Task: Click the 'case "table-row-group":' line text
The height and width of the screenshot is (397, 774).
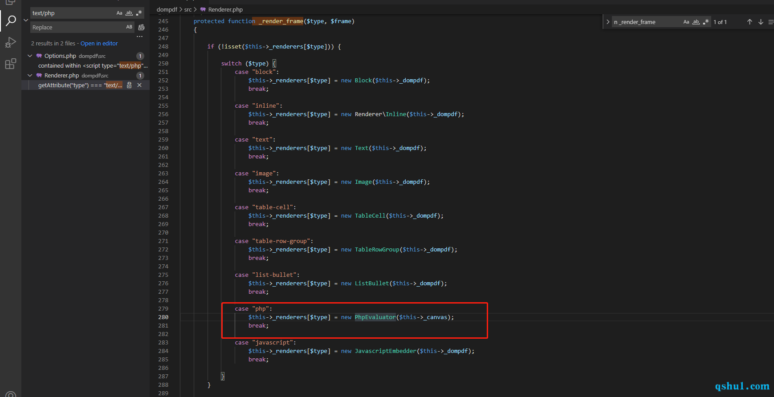Action: (x=274, y=241)
